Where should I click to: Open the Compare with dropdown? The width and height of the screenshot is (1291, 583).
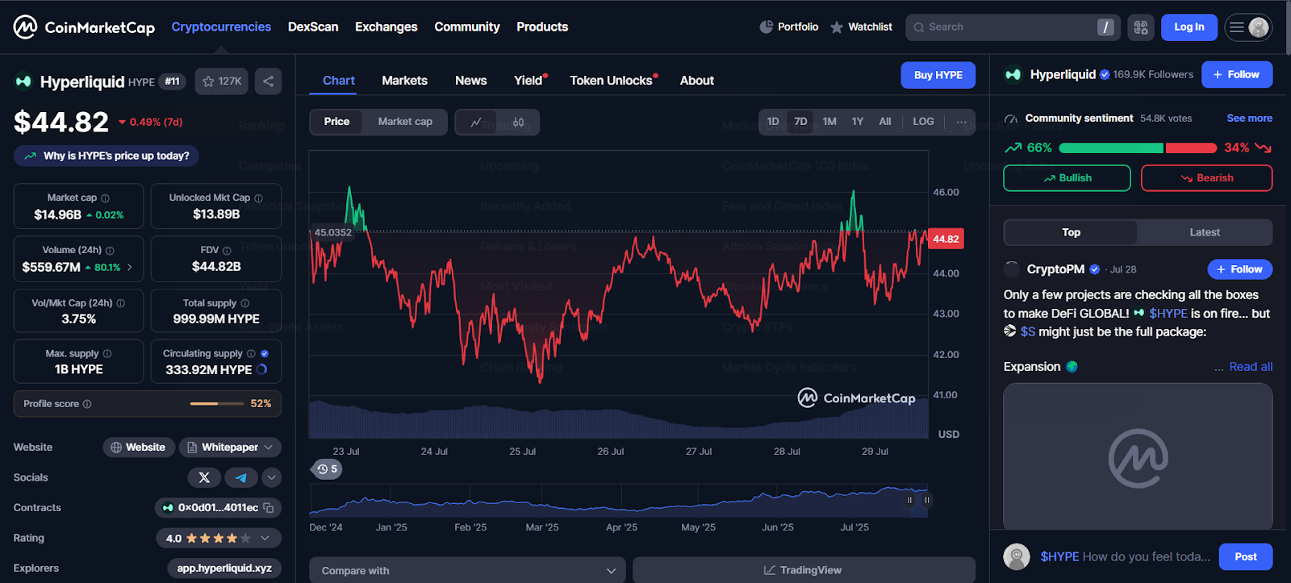coord(468,570)
